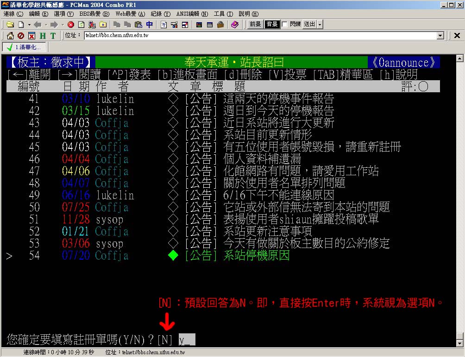Screen dimensions: 465x357
Task: Click the open folder icon in toolbar
Action: pyautogui.click(x=10, y=25)
